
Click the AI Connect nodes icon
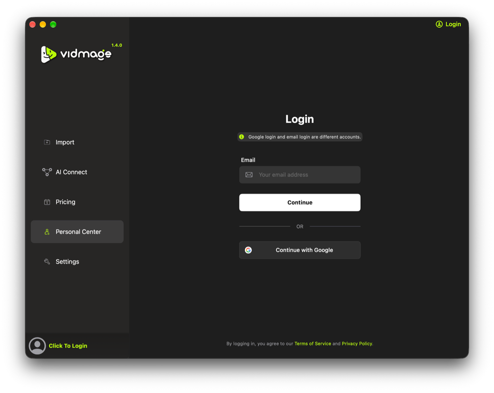tap(47, 172)
